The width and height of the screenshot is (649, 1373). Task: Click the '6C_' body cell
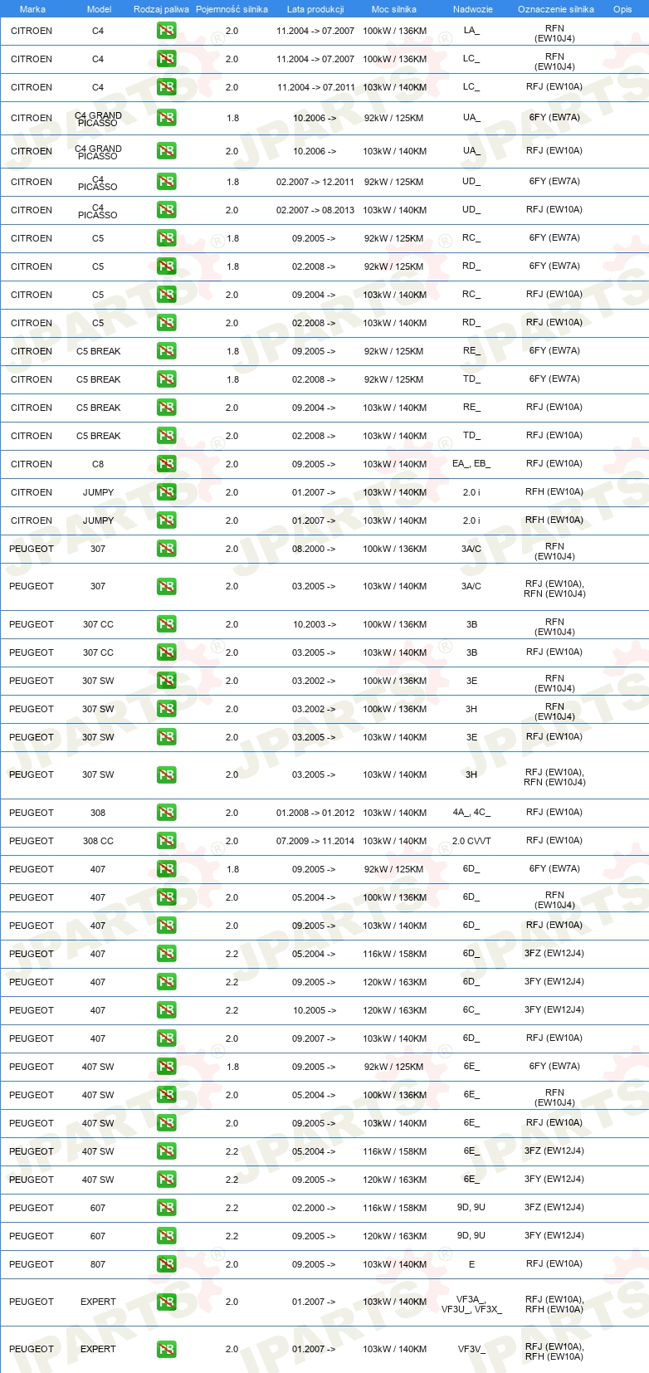pyautogui.click(x=471, y=1010)
